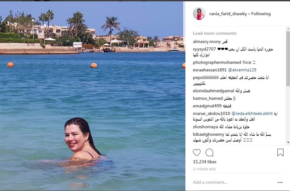Screen dimensions: 290x191
Task: Save post with the bookmark icon
Action: tap(280, 152)
